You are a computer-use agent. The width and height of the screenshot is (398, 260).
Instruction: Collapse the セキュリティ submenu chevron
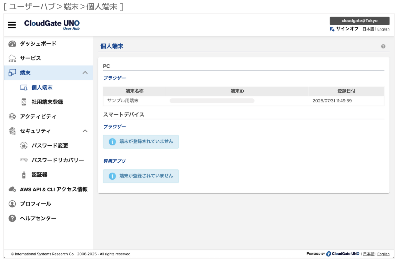click(x=85, y=131)
